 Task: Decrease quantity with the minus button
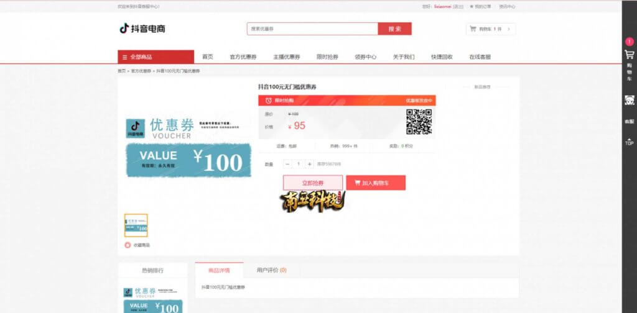pos(287,164)
